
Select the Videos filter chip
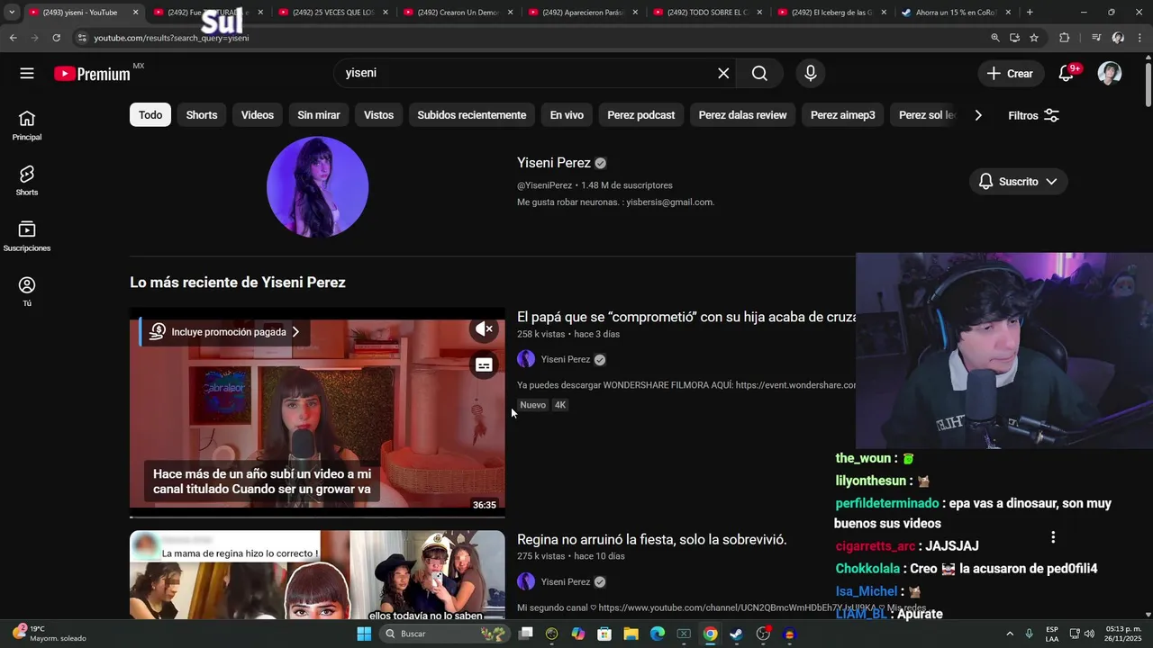[258, 115]
